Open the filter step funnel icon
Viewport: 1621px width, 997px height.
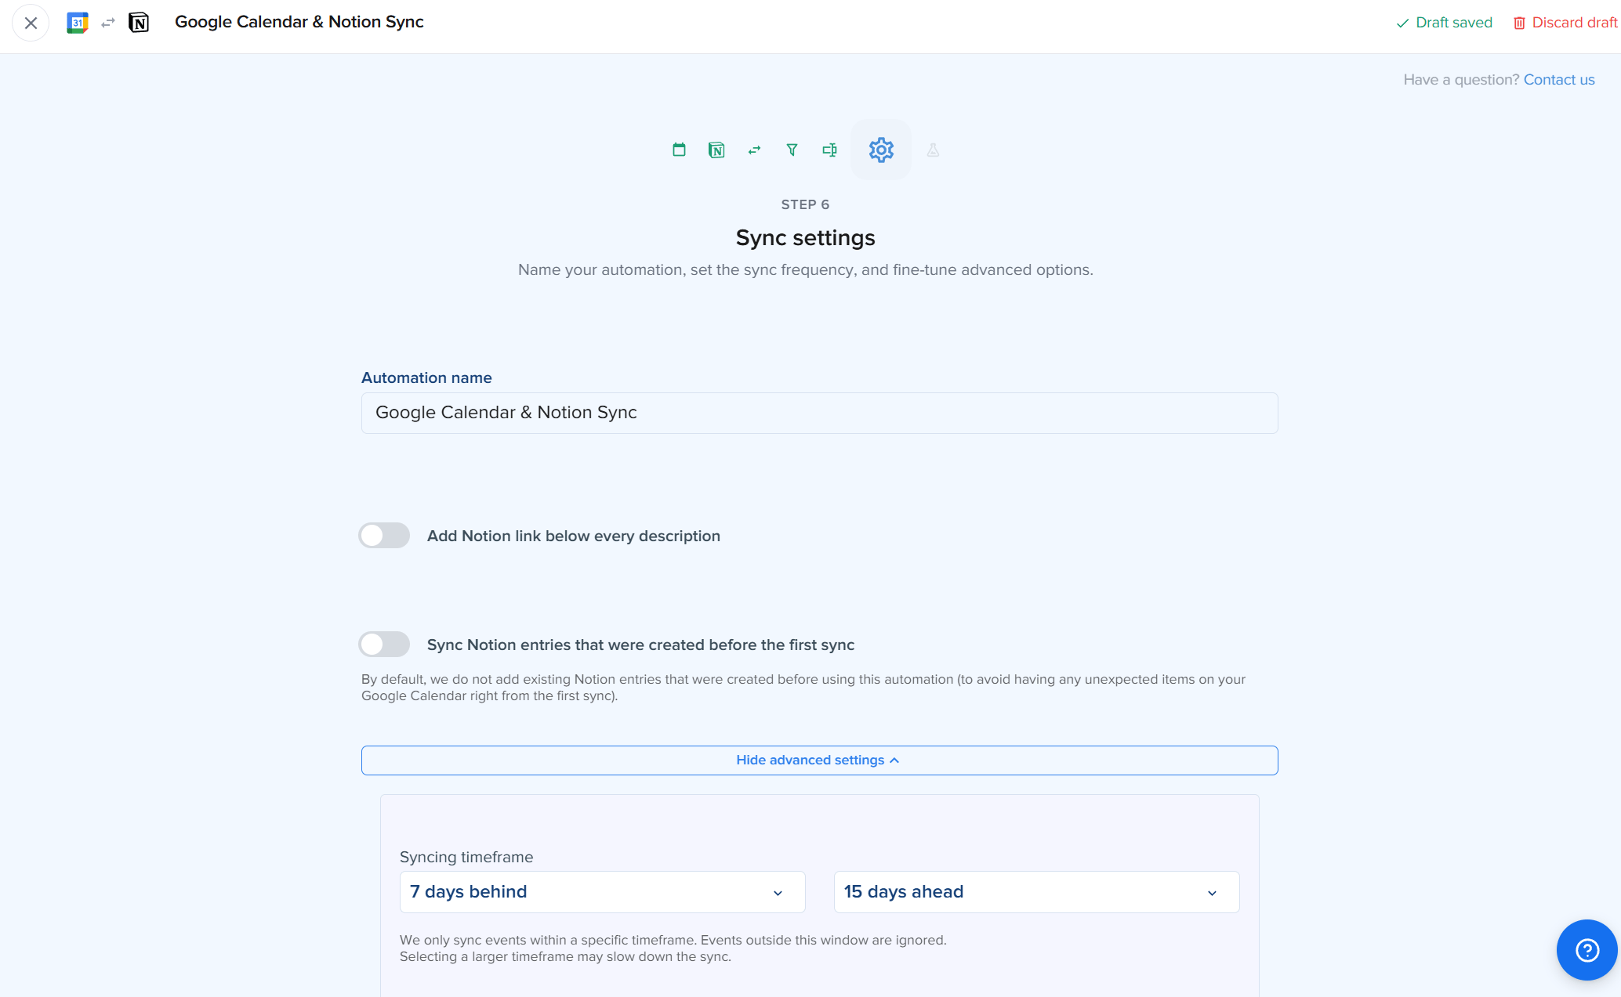point(792,150)
